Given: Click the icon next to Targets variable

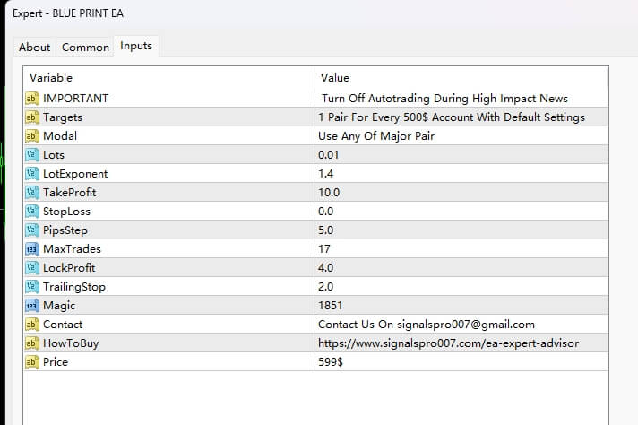Looking at the screenshot, I should [x=32, y=117].
